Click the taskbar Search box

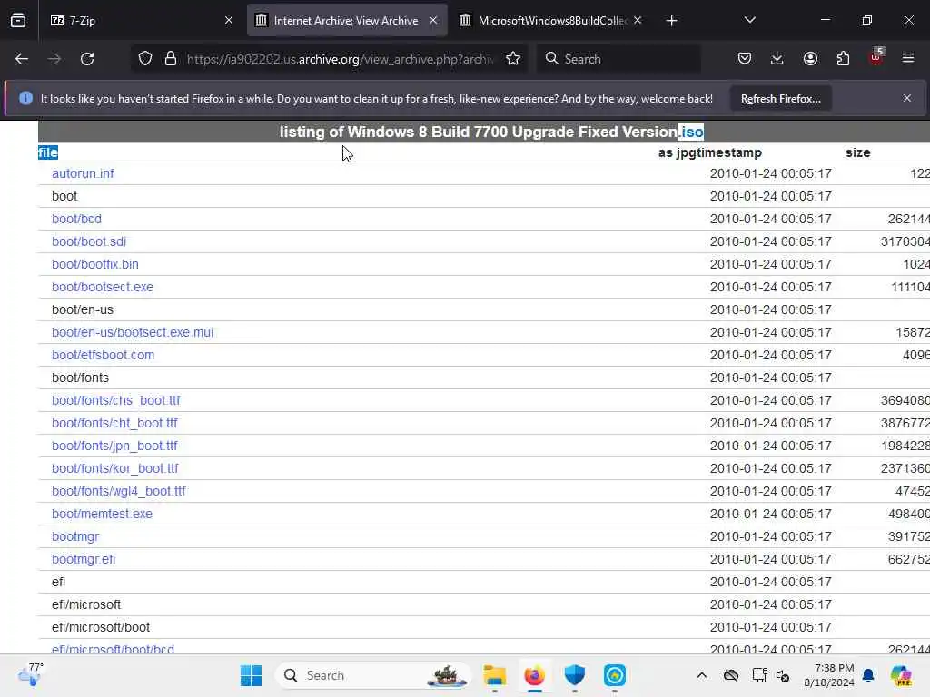(373, 675)
